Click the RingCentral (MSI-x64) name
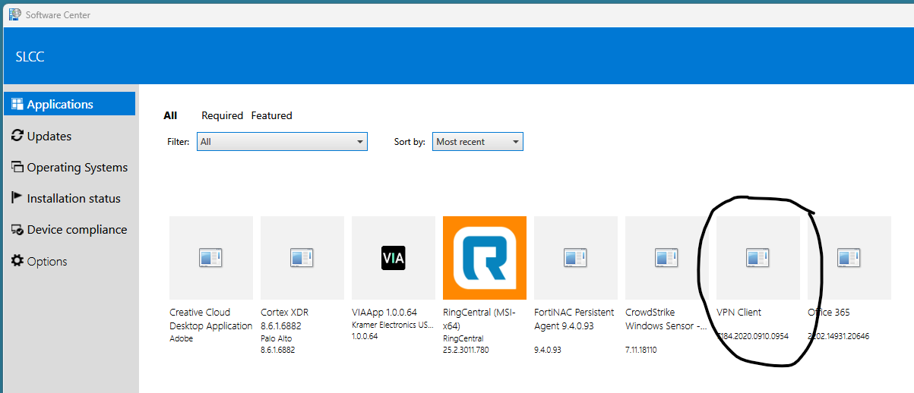 pyautogui.click(x=479, y=319)
